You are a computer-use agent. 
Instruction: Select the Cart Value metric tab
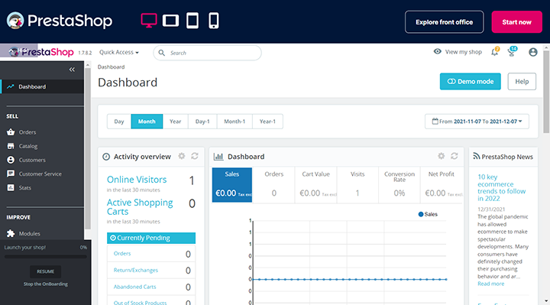[x=315, y=185]
